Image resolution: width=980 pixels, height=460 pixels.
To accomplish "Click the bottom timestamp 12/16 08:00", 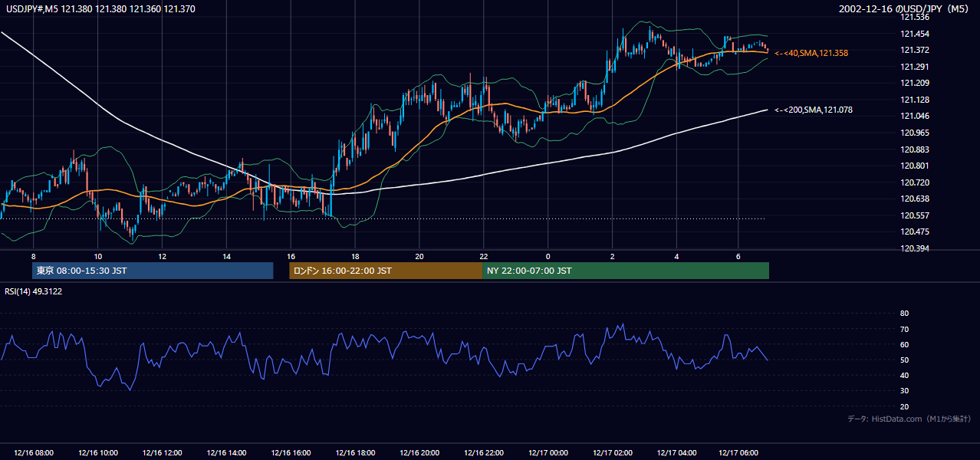I will pos(34,453).
